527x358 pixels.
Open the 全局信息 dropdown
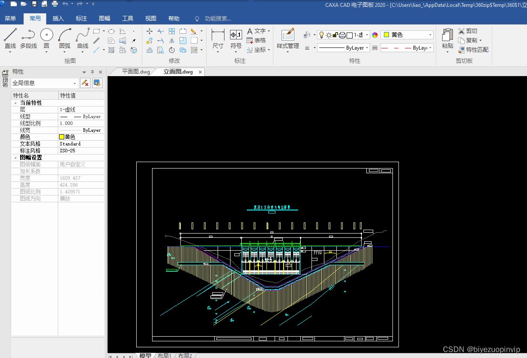click(x=75, y=83)
